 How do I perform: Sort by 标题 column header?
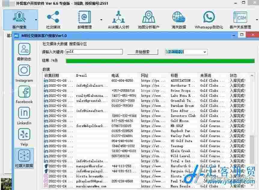[174, 76]
